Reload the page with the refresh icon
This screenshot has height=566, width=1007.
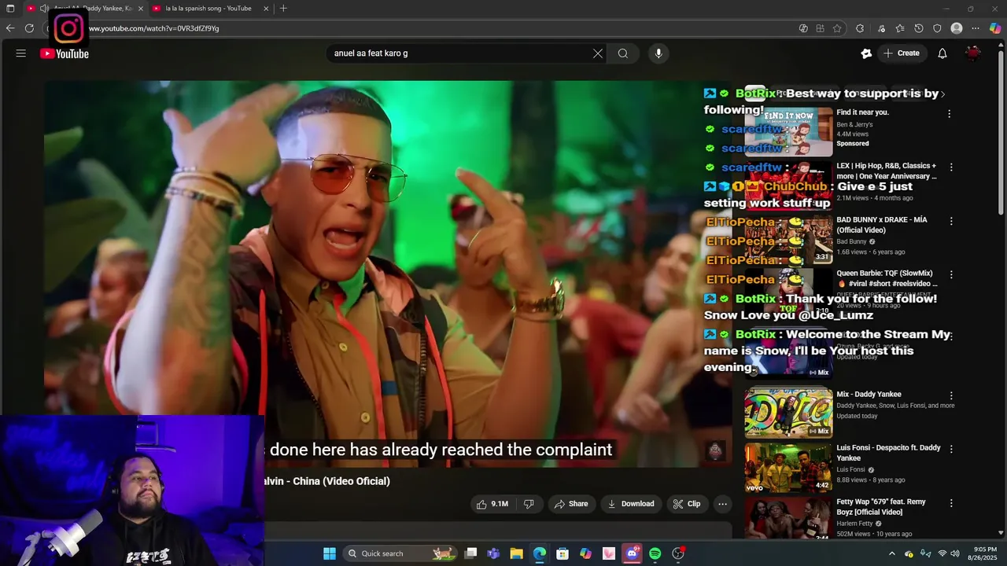[29, 28]
